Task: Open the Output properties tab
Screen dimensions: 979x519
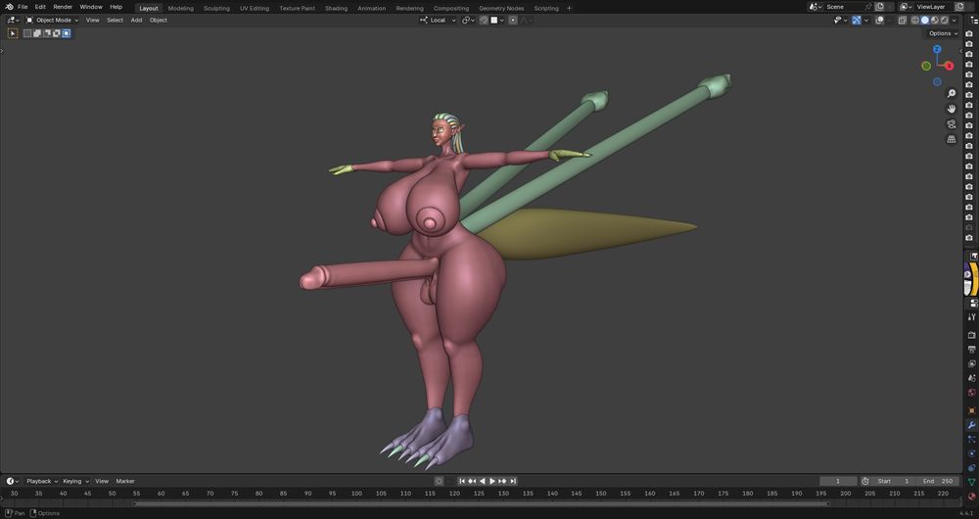Action: pyautogui.click(x=971, y=350)
